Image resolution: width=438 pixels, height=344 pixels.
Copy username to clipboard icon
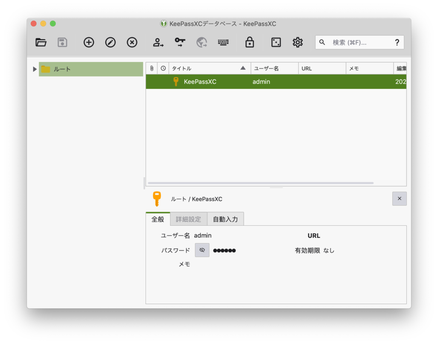pos(158,42)
